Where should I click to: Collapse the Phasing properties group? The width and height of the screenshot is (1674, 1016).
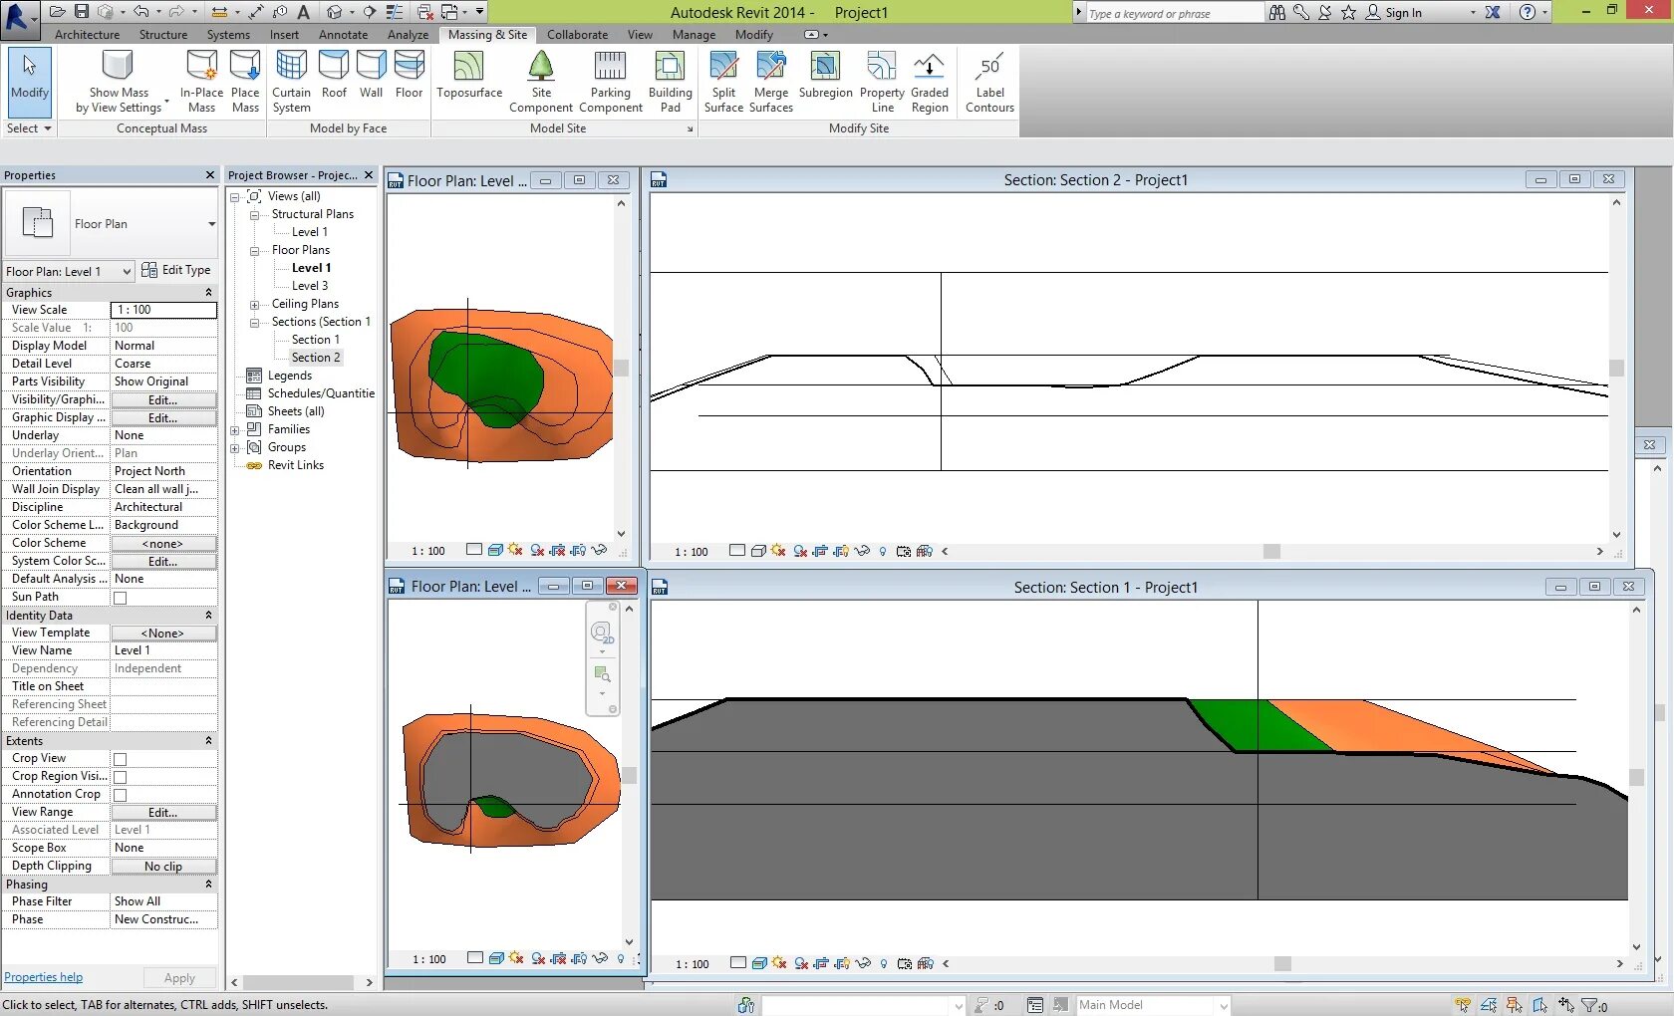tap(208, 885)
